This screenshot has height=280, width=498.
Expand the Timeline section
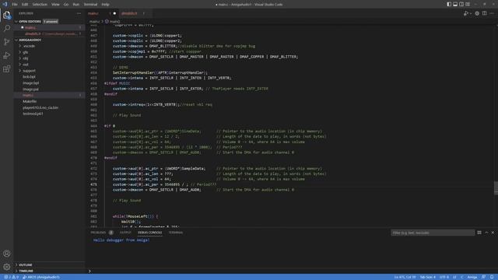pos(50,271)
